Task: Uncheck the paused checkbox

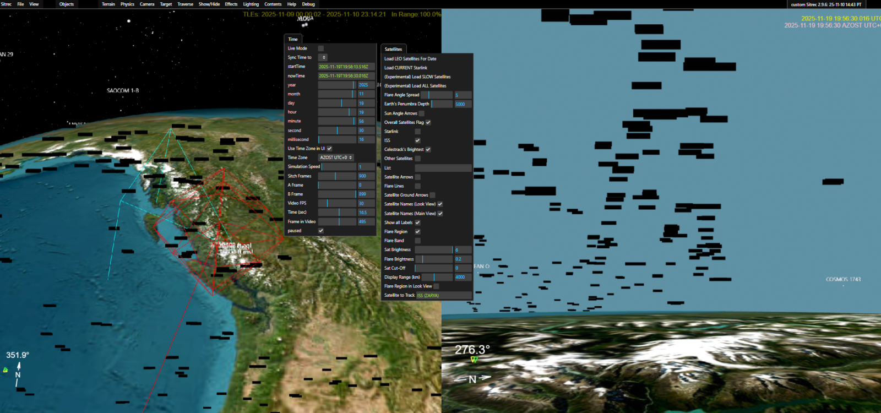Action: 321,231
